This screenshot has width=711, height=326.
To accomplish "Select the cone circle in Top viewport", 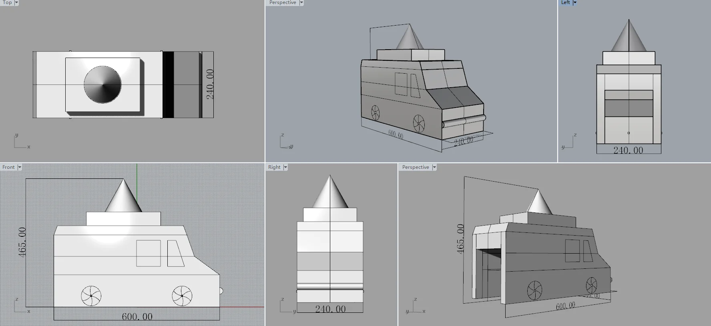I will (x=102, y=85).
